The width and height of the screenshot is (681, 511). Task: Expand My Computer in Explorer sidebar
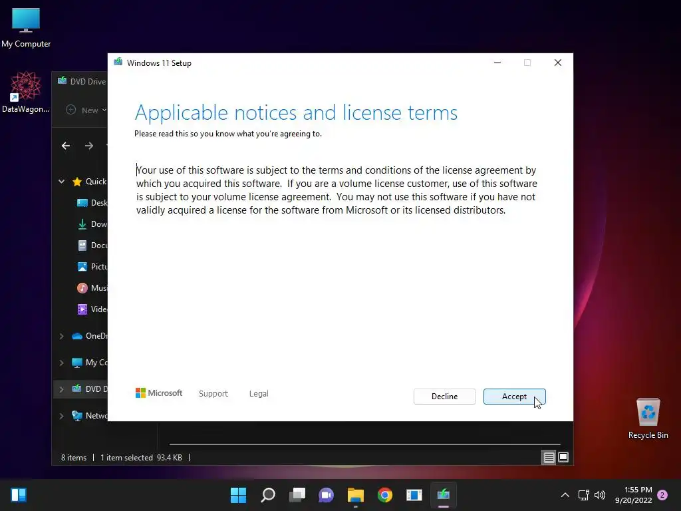[61, 363]
